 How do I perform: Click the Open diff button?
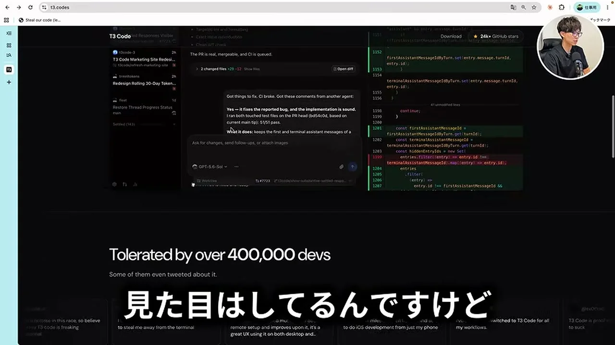coord(344,69)
